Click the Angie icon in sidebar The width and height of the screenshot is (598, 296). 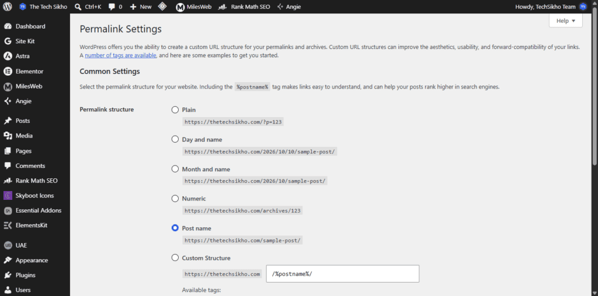point(8,101)
